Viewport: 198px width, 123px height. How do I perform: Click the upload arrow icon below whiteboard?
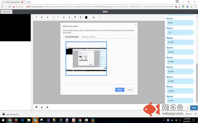[x=37, y=107]
